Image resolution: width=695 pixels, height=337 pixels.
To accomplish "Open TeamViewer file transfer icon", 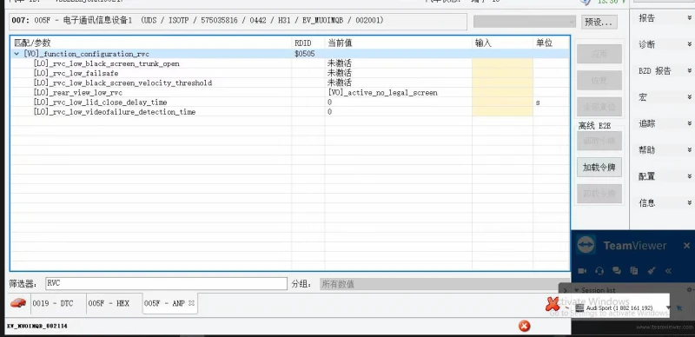I will click(634, 270).
